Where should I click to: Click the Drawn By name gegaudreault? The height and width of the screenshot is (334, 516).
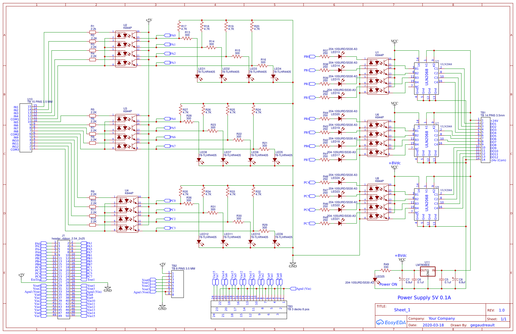pyautogui.click(x=482, y=325)
